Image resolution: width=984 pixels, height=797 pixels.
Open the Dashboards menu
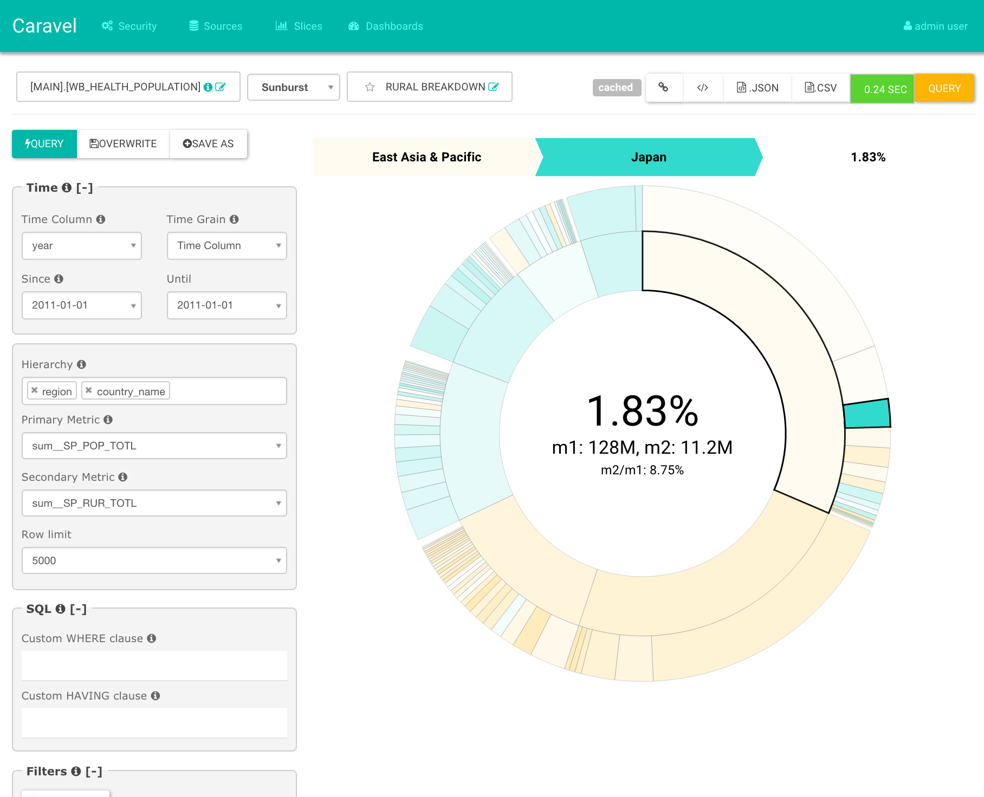pyautogui.click(x=385, y=26)
